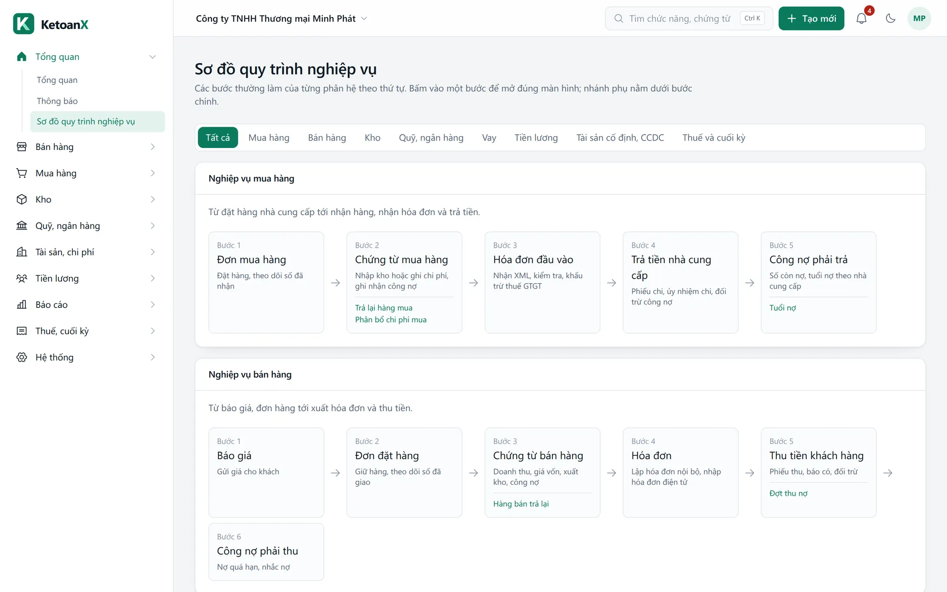This screenshot has width=947, height=592.
Task: Click the Báo cáo chart icon
Action: (x=22, y=304)
